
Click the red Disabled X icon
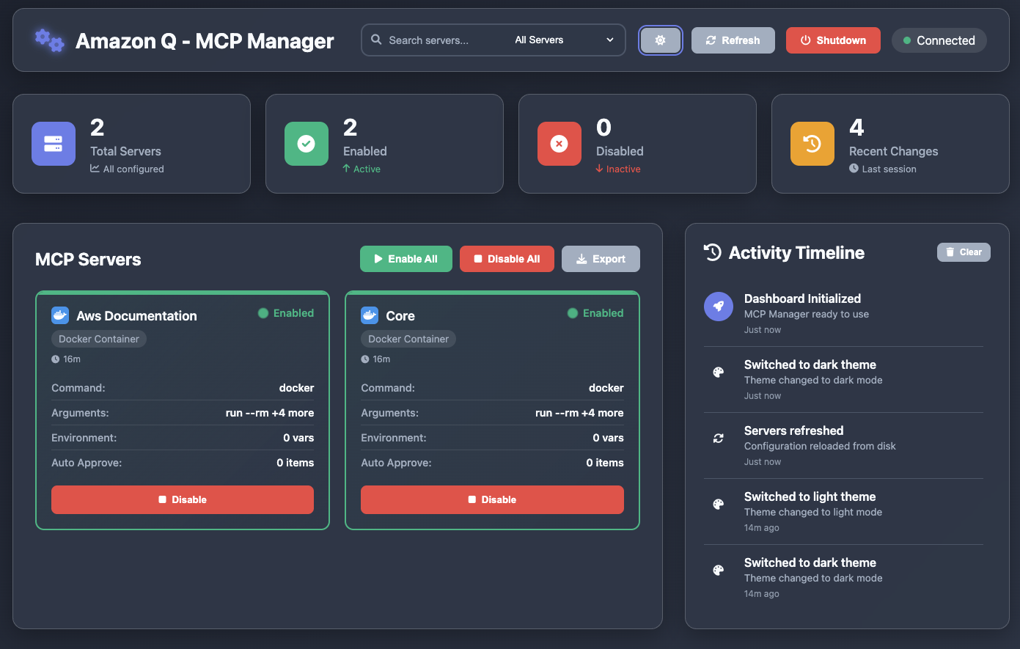coord(559,144)
